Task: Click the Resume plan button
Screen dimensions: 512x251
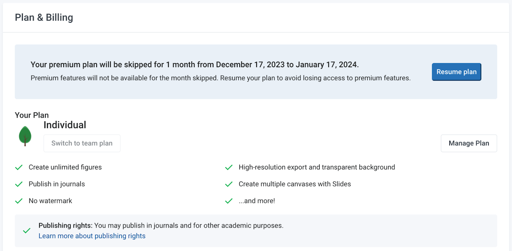Action: click(456, 72)
